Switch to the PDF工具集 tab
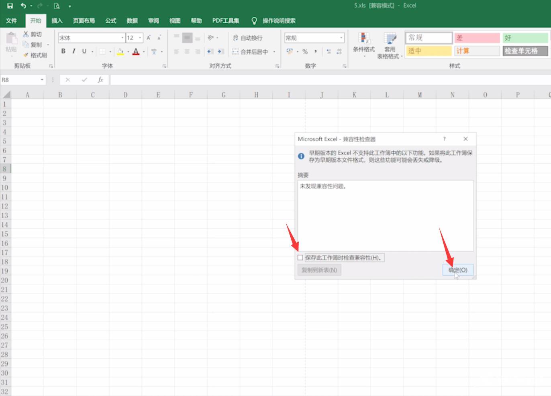The width and height of the screenshot is (551, 396). pos(226,20)
